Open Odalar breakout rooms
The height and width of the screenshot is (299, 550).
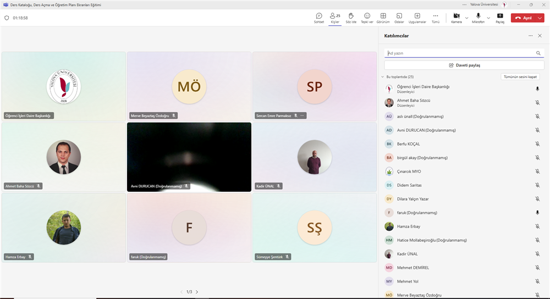399,18
